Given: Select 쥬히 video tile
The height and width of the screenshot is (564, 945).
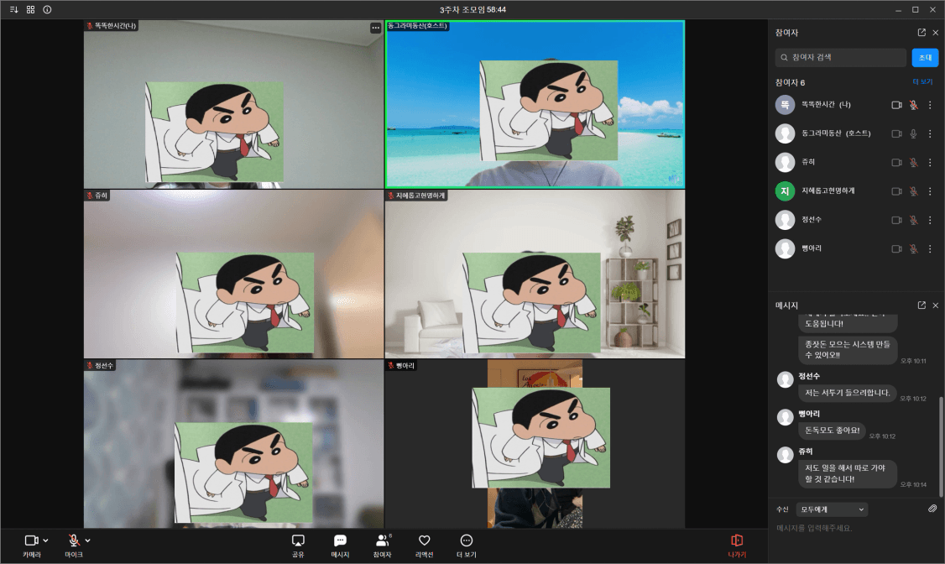Looking at the screenshot, I should click(x=234, y=274).
